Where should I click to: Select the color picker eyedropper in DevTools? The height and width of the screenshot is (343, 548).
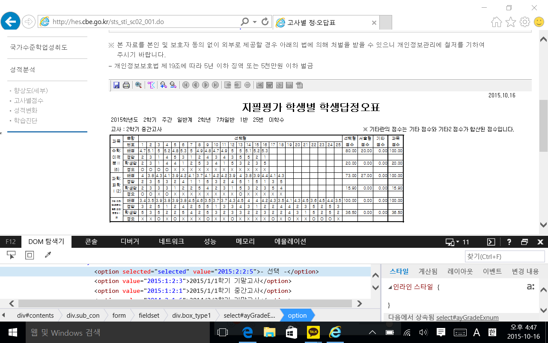[x=48, y=256]
